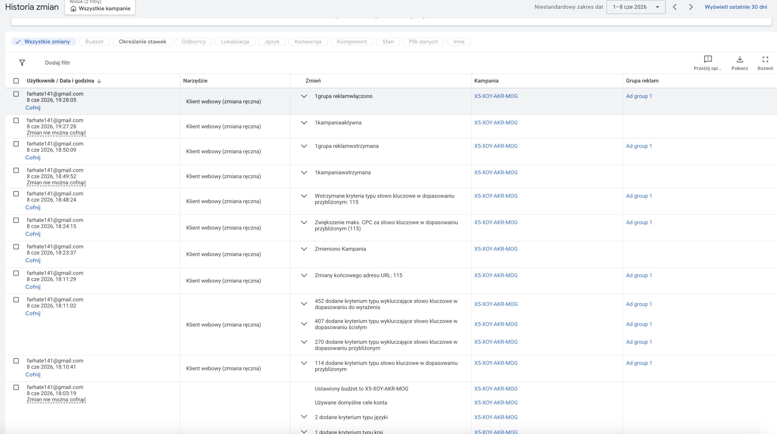Click the Rozwiń fullscreen icon
777x434 pixels.
pos(765,59)
